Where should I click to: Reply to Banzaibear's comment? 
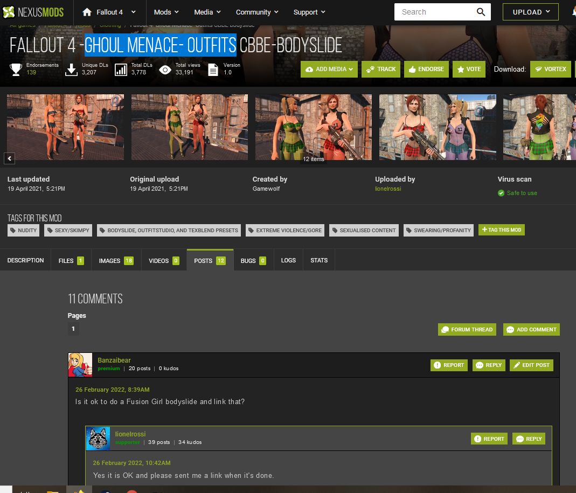tap(489, 365)
